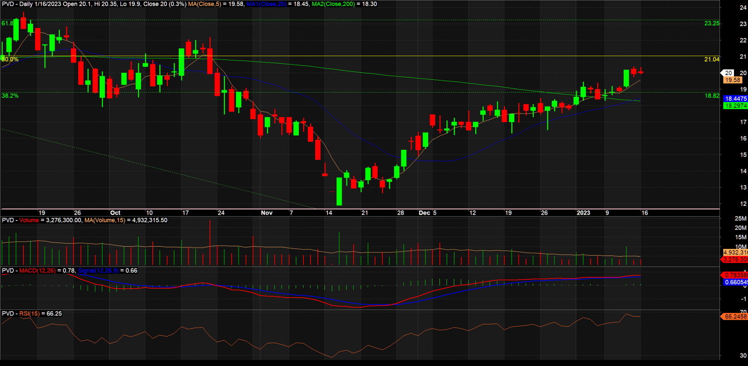
Task: Click the orange 66.2458 RSI value tag
Action: 735,317
